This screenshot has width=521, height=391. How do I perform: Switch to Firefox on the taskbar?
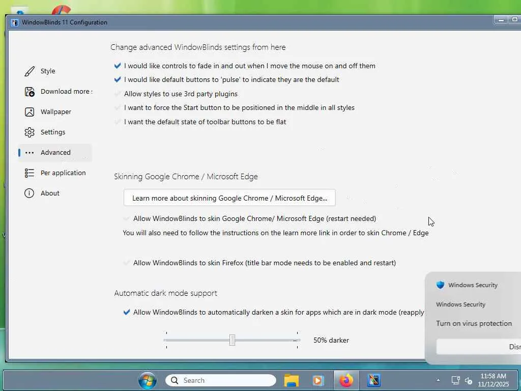tap(346, 380)
